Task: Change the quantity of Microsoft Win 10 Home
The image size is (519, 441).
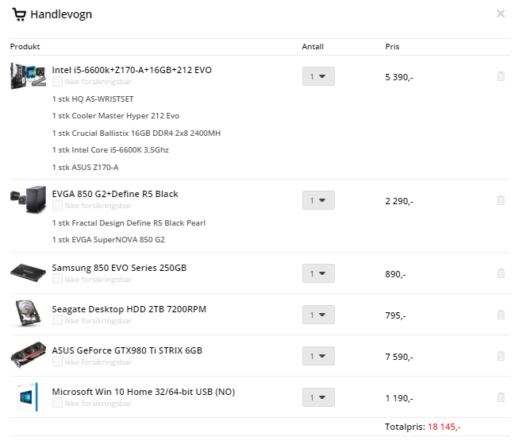Action: coord(318,397)
